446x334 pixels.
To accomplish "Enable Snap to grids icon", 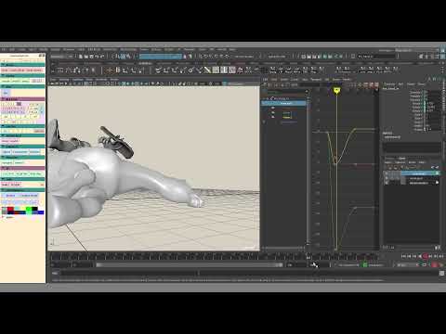I will pos(201,57).
